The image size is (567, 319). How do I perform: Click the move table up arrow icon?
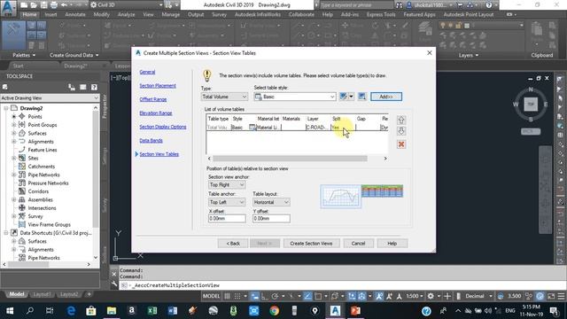click(x=401, y=121)
